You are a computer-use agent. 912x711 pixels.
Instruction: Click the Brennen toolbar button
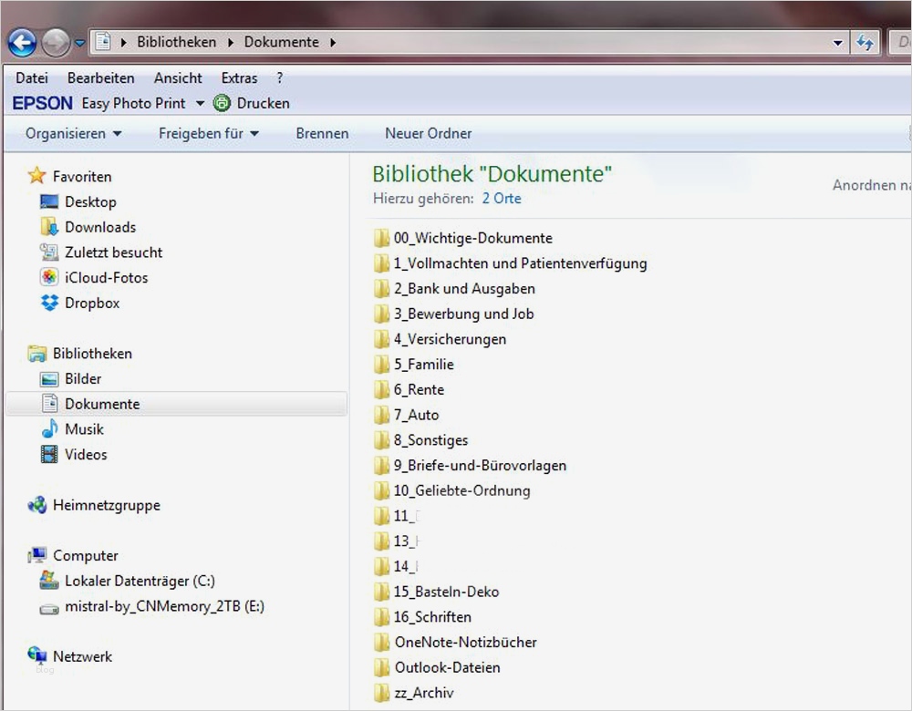point(322,133)
